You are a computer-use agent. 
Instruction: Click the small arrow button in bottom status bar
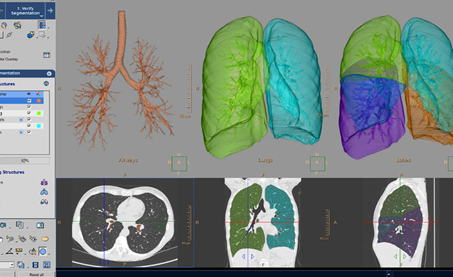point(389,273)
